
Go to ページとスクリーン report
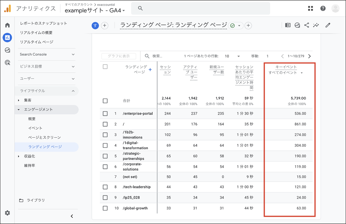pyautogui.click(x=44, y=137)
